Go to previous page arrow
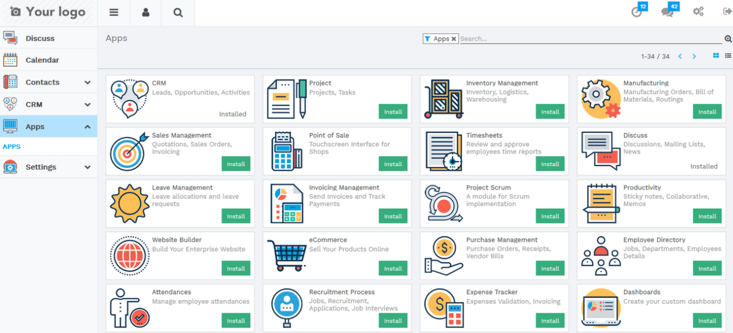The height and width of the screenshot is (333, 733). pyautogui.click(x=680, y=56)
